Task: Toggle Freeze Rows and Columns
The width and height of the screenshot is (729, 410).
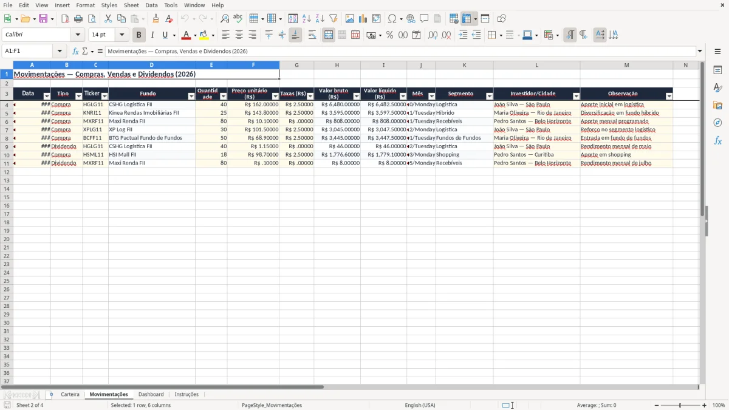Action: (467, 19)
